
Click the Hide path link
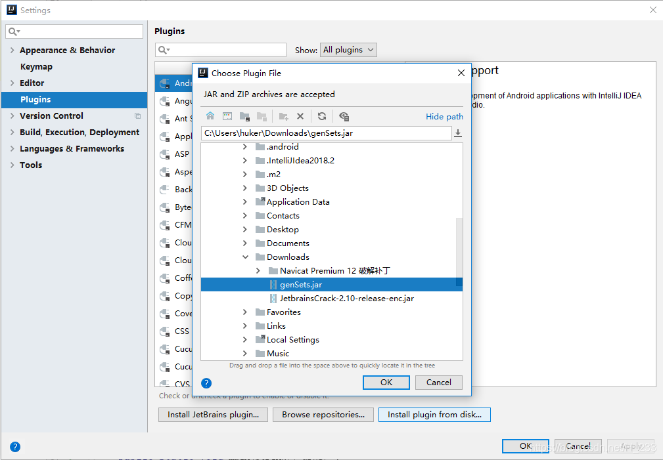[x=444, y=117]
